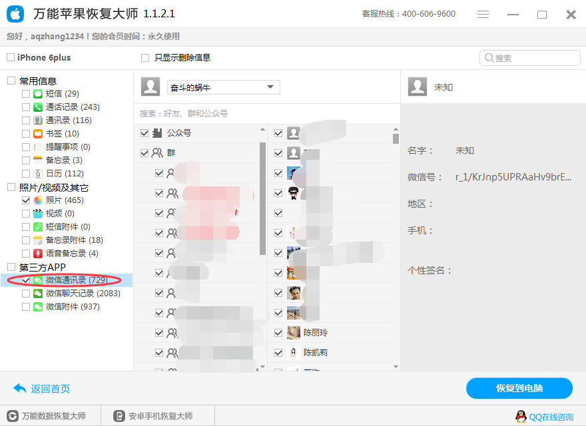Click the WeChat icon beside 微信聊天记录
This screenshot has width=586, height=426.
coord(38,294)
